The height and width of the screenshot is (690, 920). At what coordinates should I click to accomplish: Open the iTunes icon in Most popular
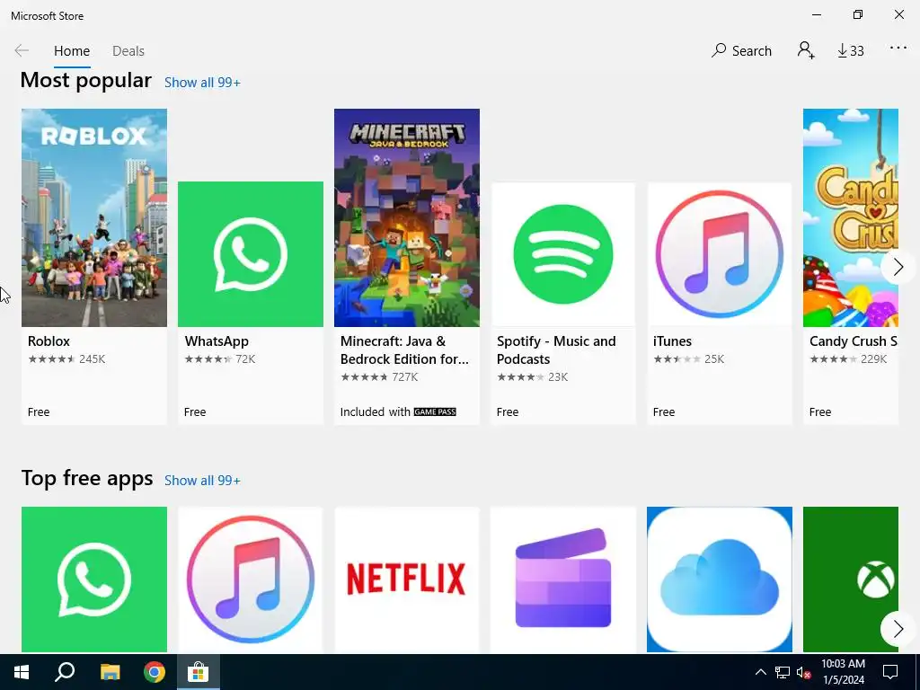coord(720,254)
